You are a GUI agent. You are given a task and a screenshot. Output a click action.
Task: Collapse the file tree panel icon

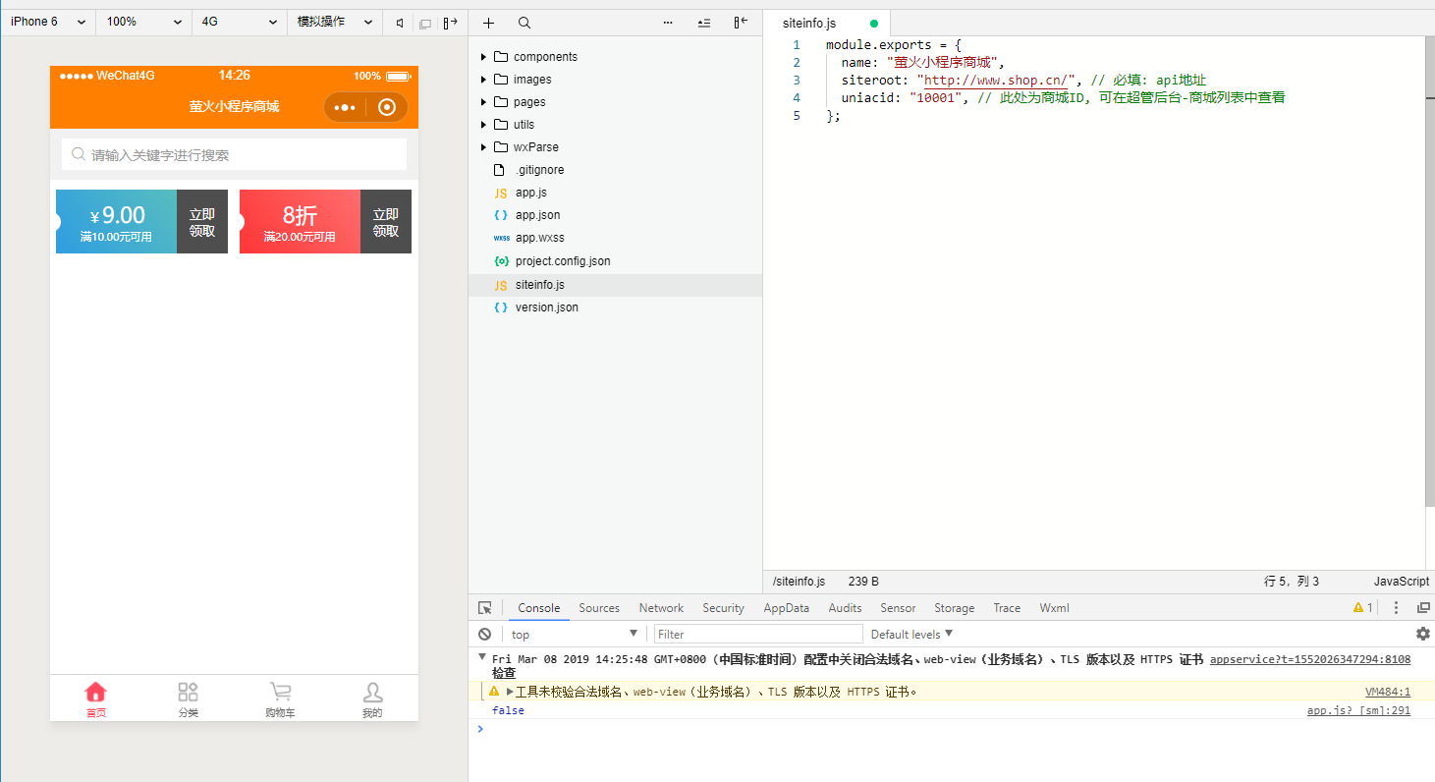(x=741, y=23)
